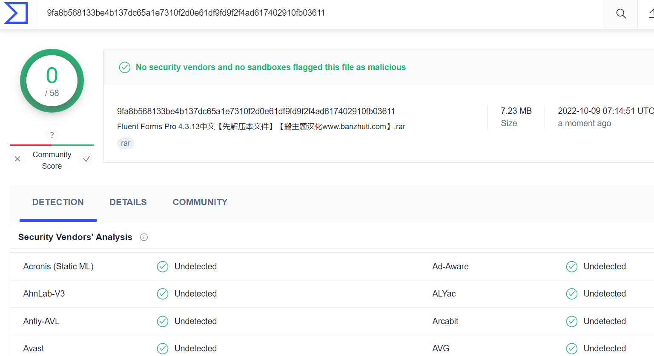Viewport: 654px width, 356px height.
Task: Click the 2022-10-09 07:14:51 UTC timestamp
Action: (606, 111)
